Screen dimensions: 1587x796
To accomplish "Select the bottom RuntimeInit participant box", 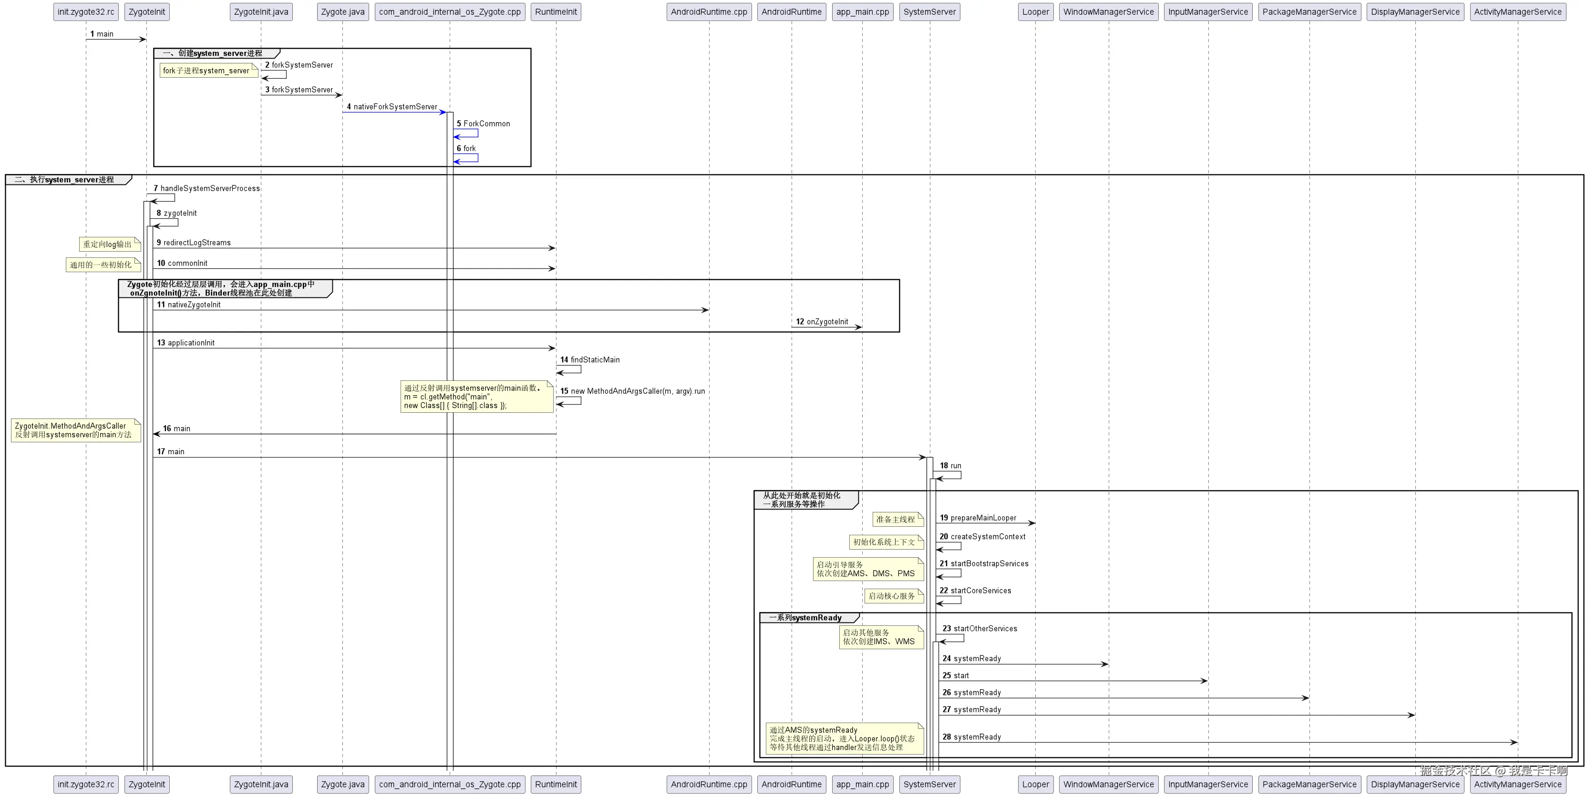I will tap(556, 784).
